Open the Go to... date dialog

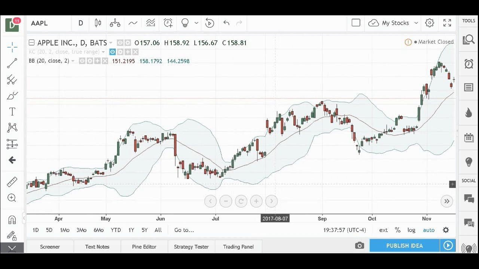coord(184,230)
